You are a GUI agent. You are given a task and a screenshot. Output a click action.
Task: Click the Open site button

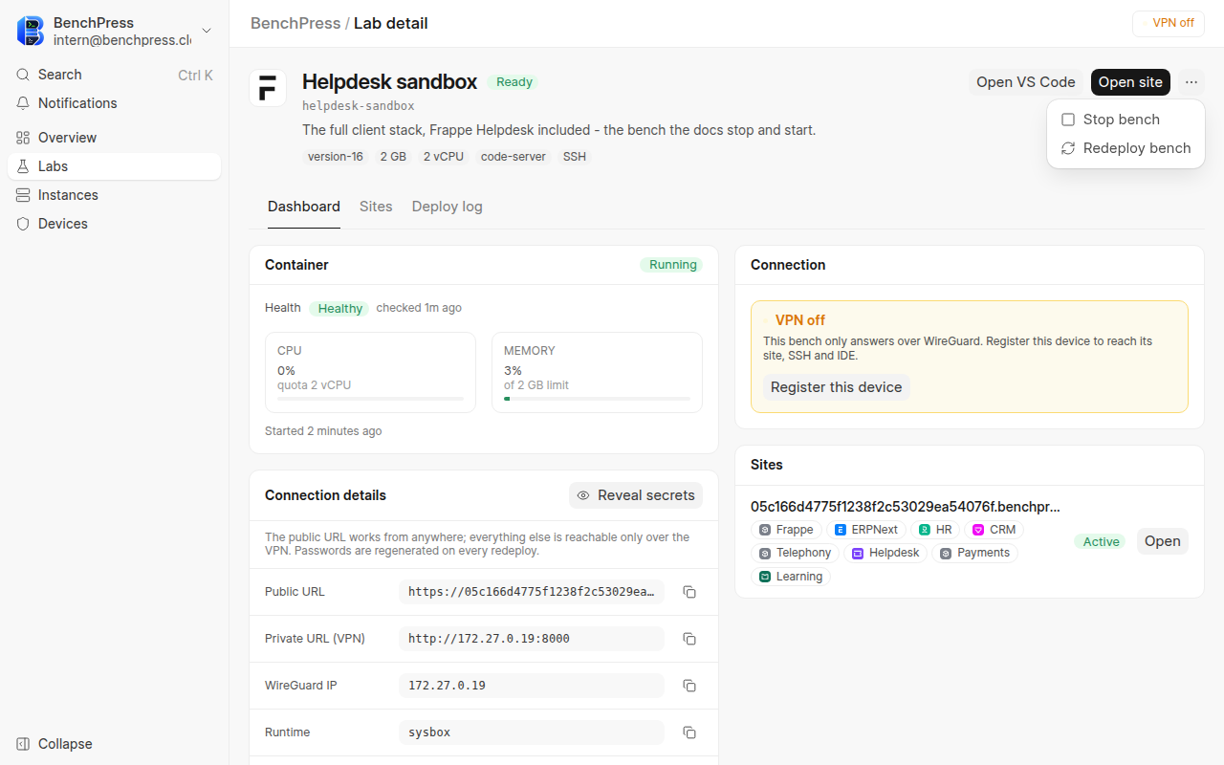click(x=1130, y=82)
